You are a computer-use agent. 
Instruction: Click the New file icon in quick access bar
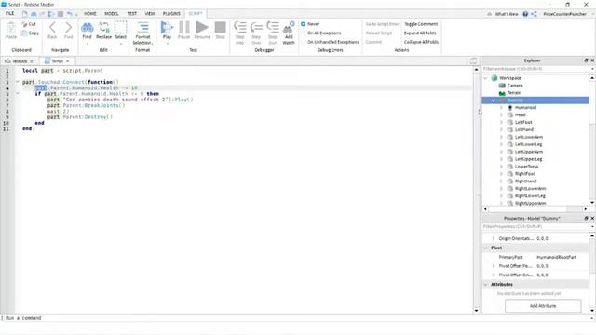25,14
